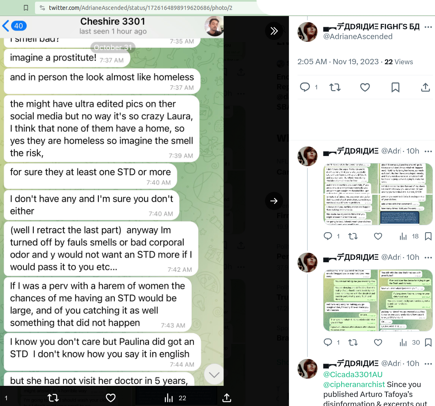435x406 pixels.
Task: Open the @Cicada3301AU mention link
Action: pos(353,374)
